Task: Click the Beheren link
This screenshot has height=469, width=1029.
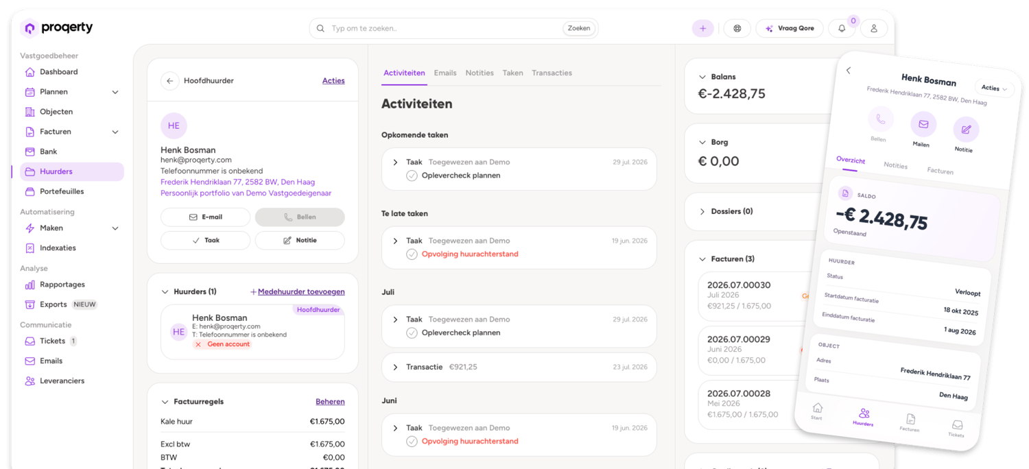Action: tap(330, 402)
